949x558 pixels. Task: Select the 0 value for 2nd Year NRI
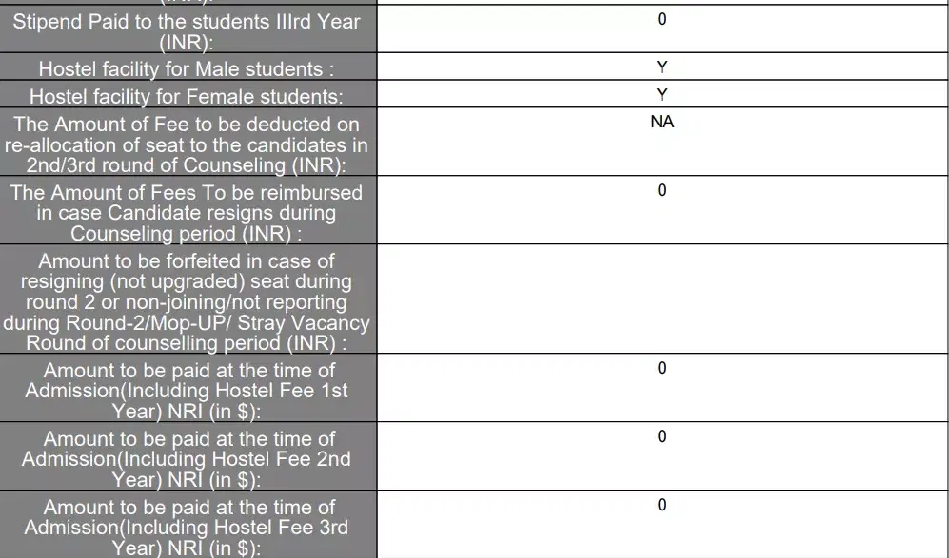click(x=662, y=436)
